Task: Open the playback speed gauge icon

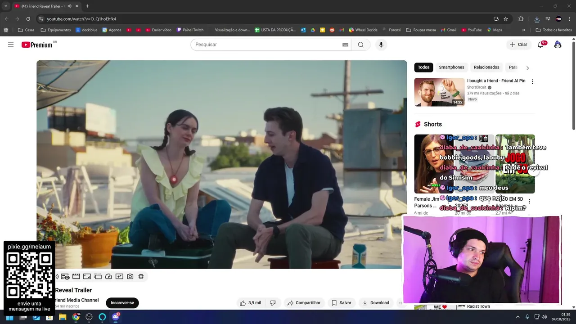Action: coord(108,276)
